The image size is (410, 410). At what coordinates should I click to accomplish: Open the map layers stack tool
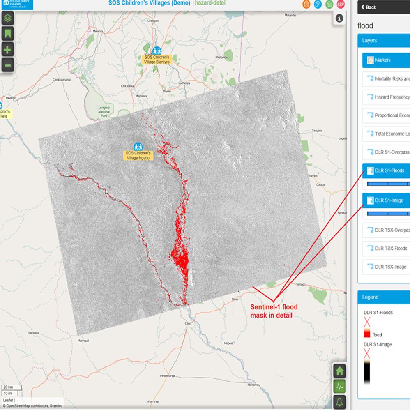click(x=8, y=18)
